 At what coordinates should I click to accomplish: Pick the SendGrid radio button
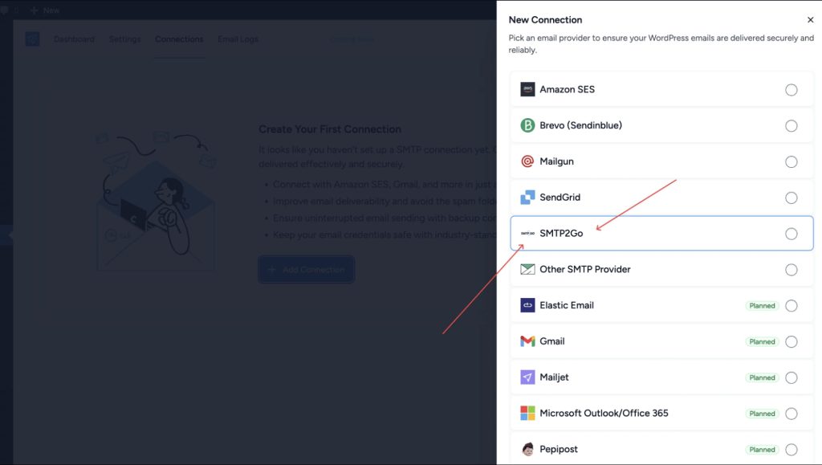pyautogui.click(x=791, y=198)
